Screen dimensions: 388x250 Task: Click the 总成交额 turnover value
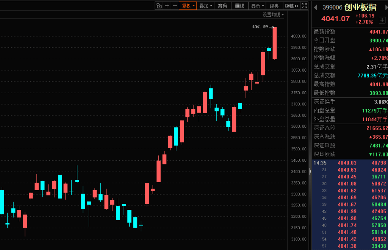coord(373,75)
